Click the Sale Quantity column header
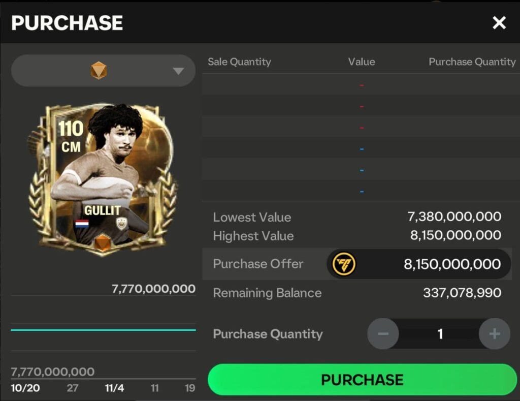This screenshot has height=401, width=520. [x=239, y=61]
